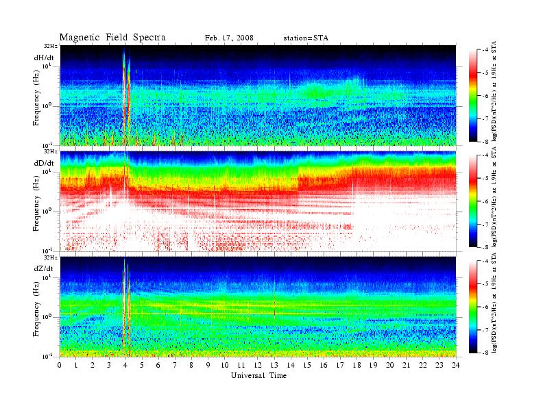Click the "32Hz" label of the dH/dt panel
The height and width of the screenshot is (419, 543).
click(50, 46)
